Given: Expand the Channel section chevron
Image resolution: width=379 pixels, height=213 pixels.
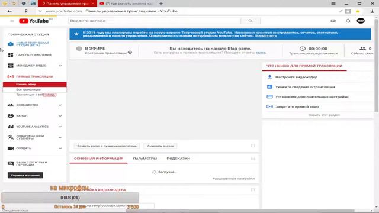Looking at the screenshot, I should [60, 116].
